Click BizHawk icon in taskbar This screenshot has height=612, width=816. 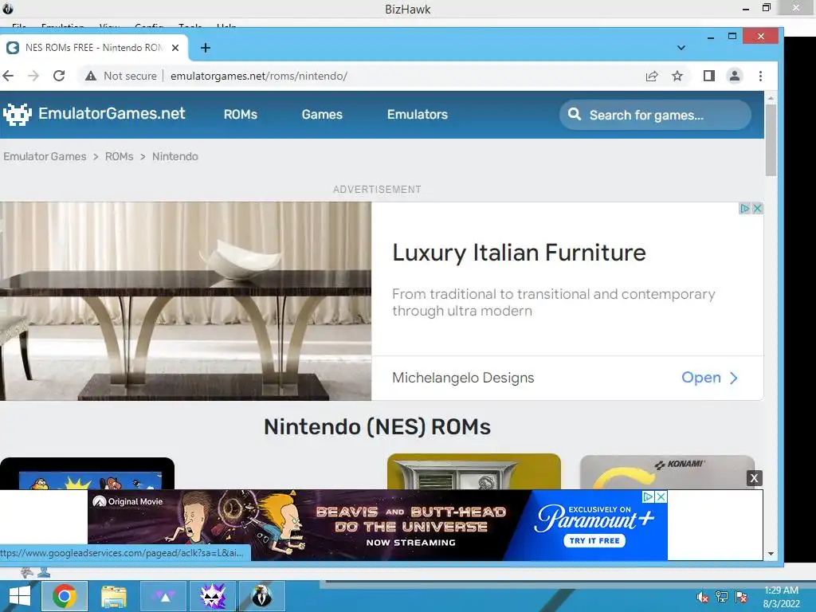point(262,596)
